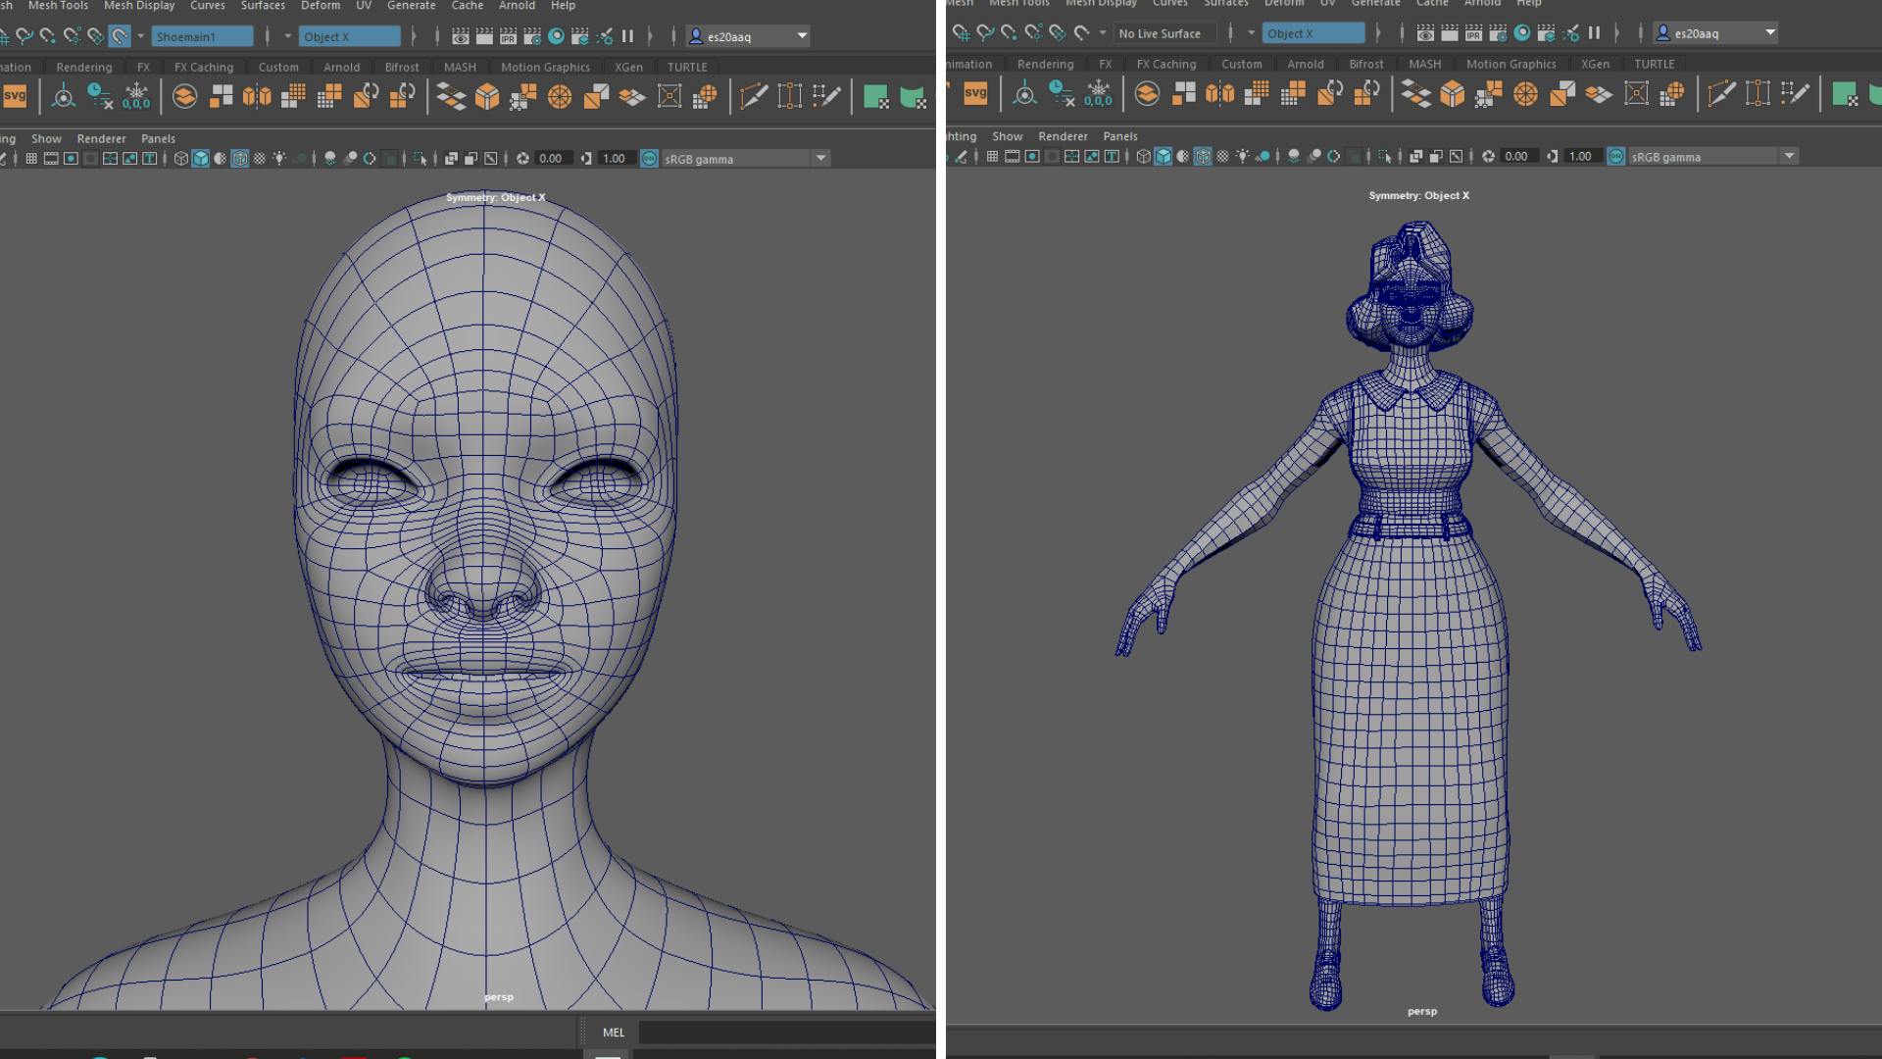Select the Shoemain1 object button
The height and width of the screenshot is (1059, 1882).
pyautogui.click(x=202, y=36)
